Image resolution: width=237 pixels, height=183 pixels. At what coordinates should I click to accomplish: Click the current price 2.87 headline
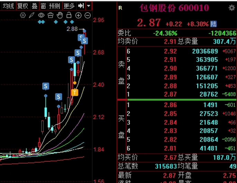pyautogui.click(x=149, y=23)
